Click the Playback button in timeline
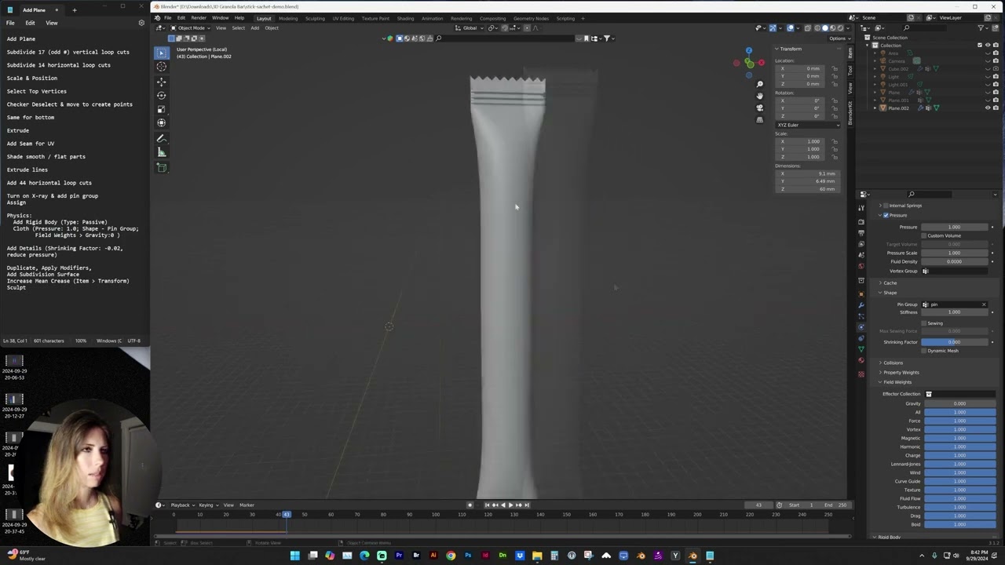Screen dimensions: 1005x565 [181, 505]
